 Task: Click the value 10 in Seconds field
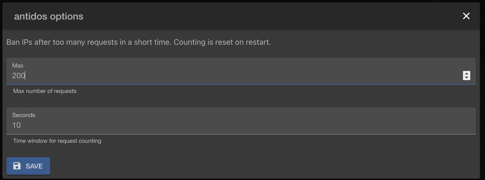point(16,125)
